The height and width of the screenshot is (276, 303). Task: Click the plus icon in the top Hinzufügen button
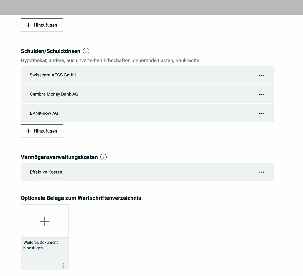click(28, 25)
